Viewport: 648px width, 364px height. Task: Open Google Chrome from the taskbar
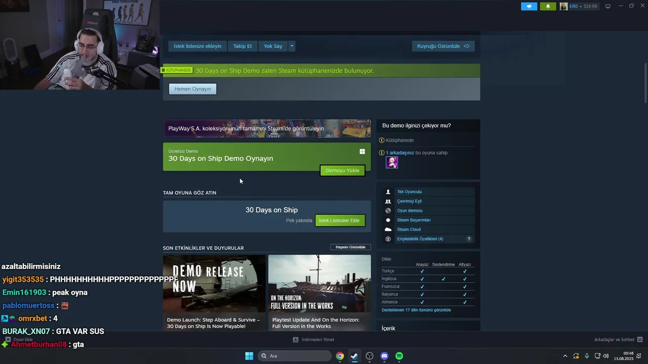click(x=340, y=356)
